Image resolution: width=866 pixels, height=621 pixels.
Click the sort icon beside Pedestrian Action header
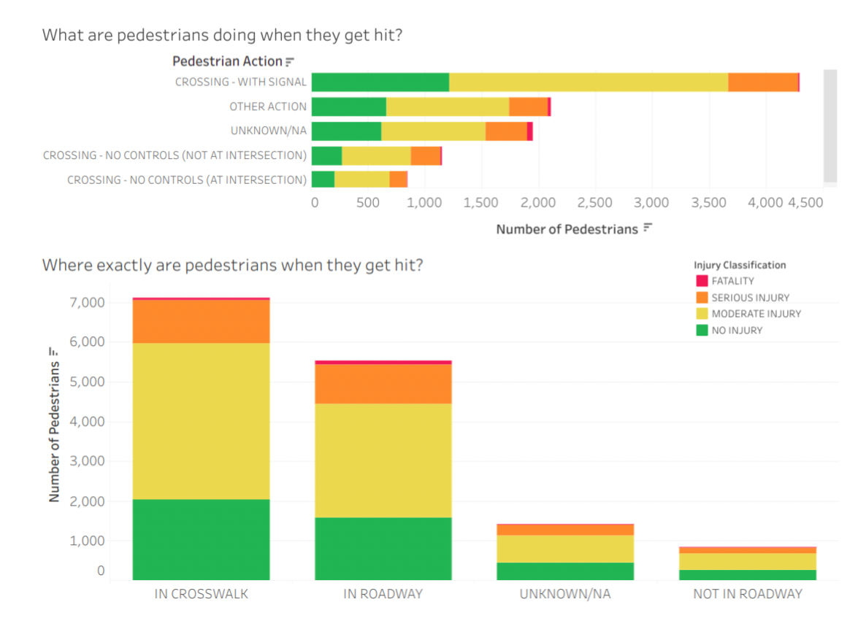[290, 62]
